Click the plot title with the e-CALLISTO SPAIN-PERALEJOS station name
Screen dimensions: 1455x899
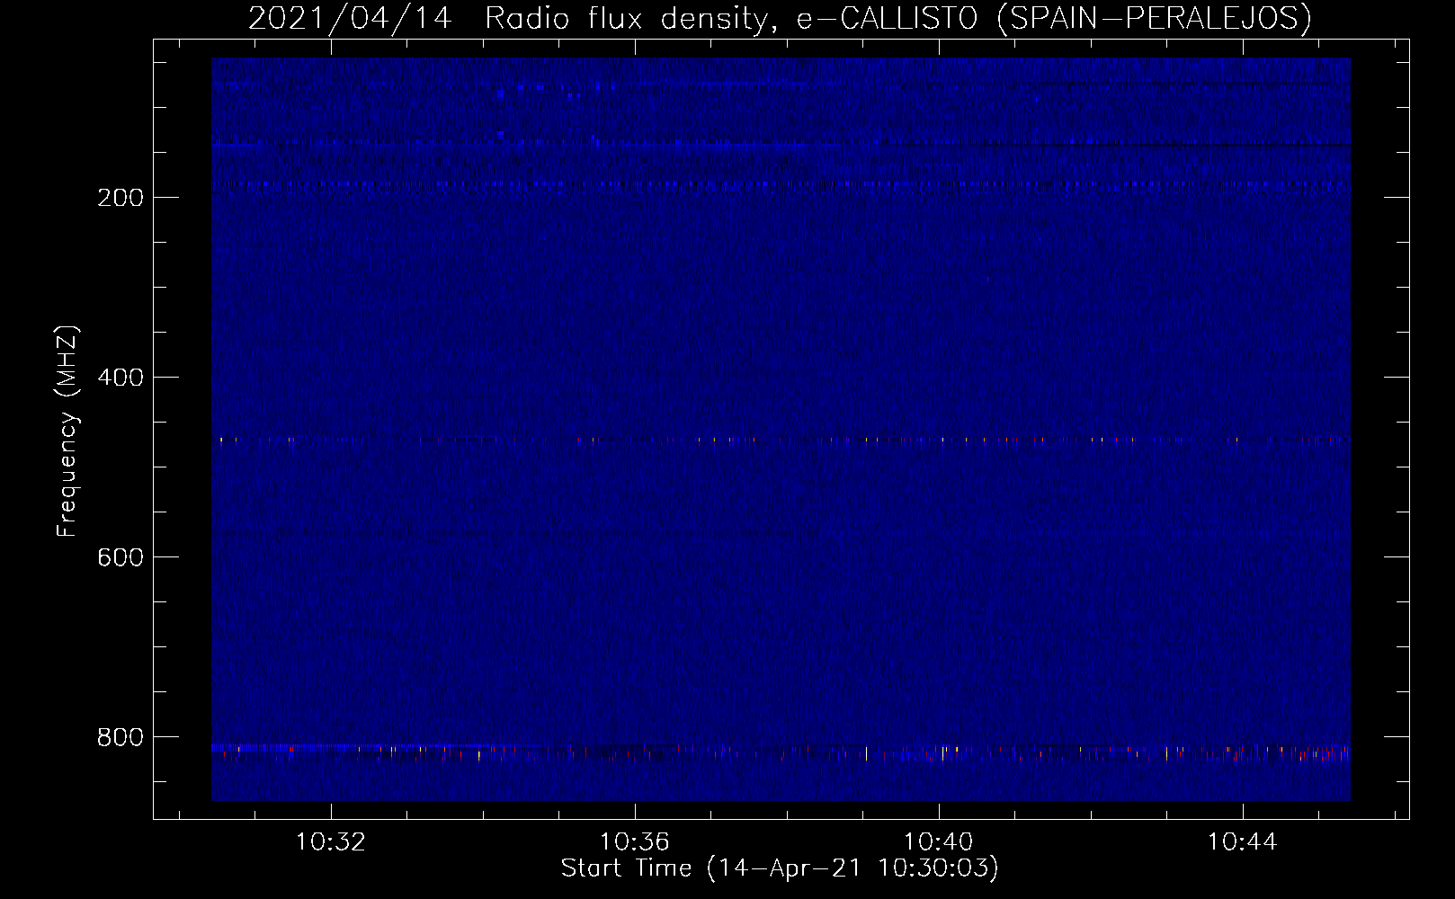[x=780, y=18]
